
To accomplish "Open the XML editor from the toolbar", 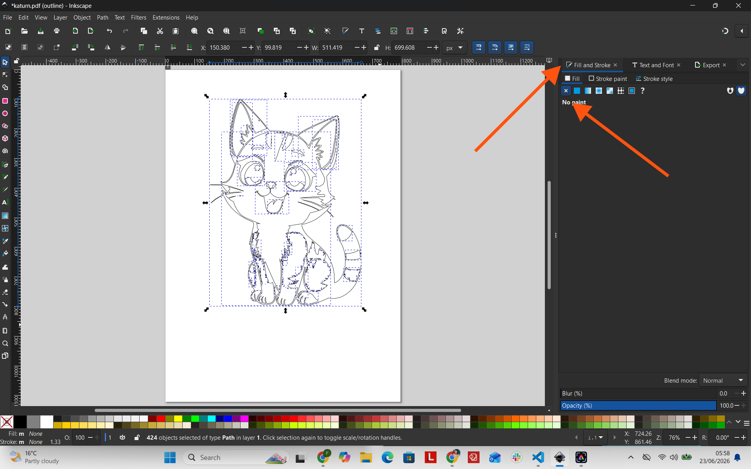I will pyautogui.click(x=394, y=31).
